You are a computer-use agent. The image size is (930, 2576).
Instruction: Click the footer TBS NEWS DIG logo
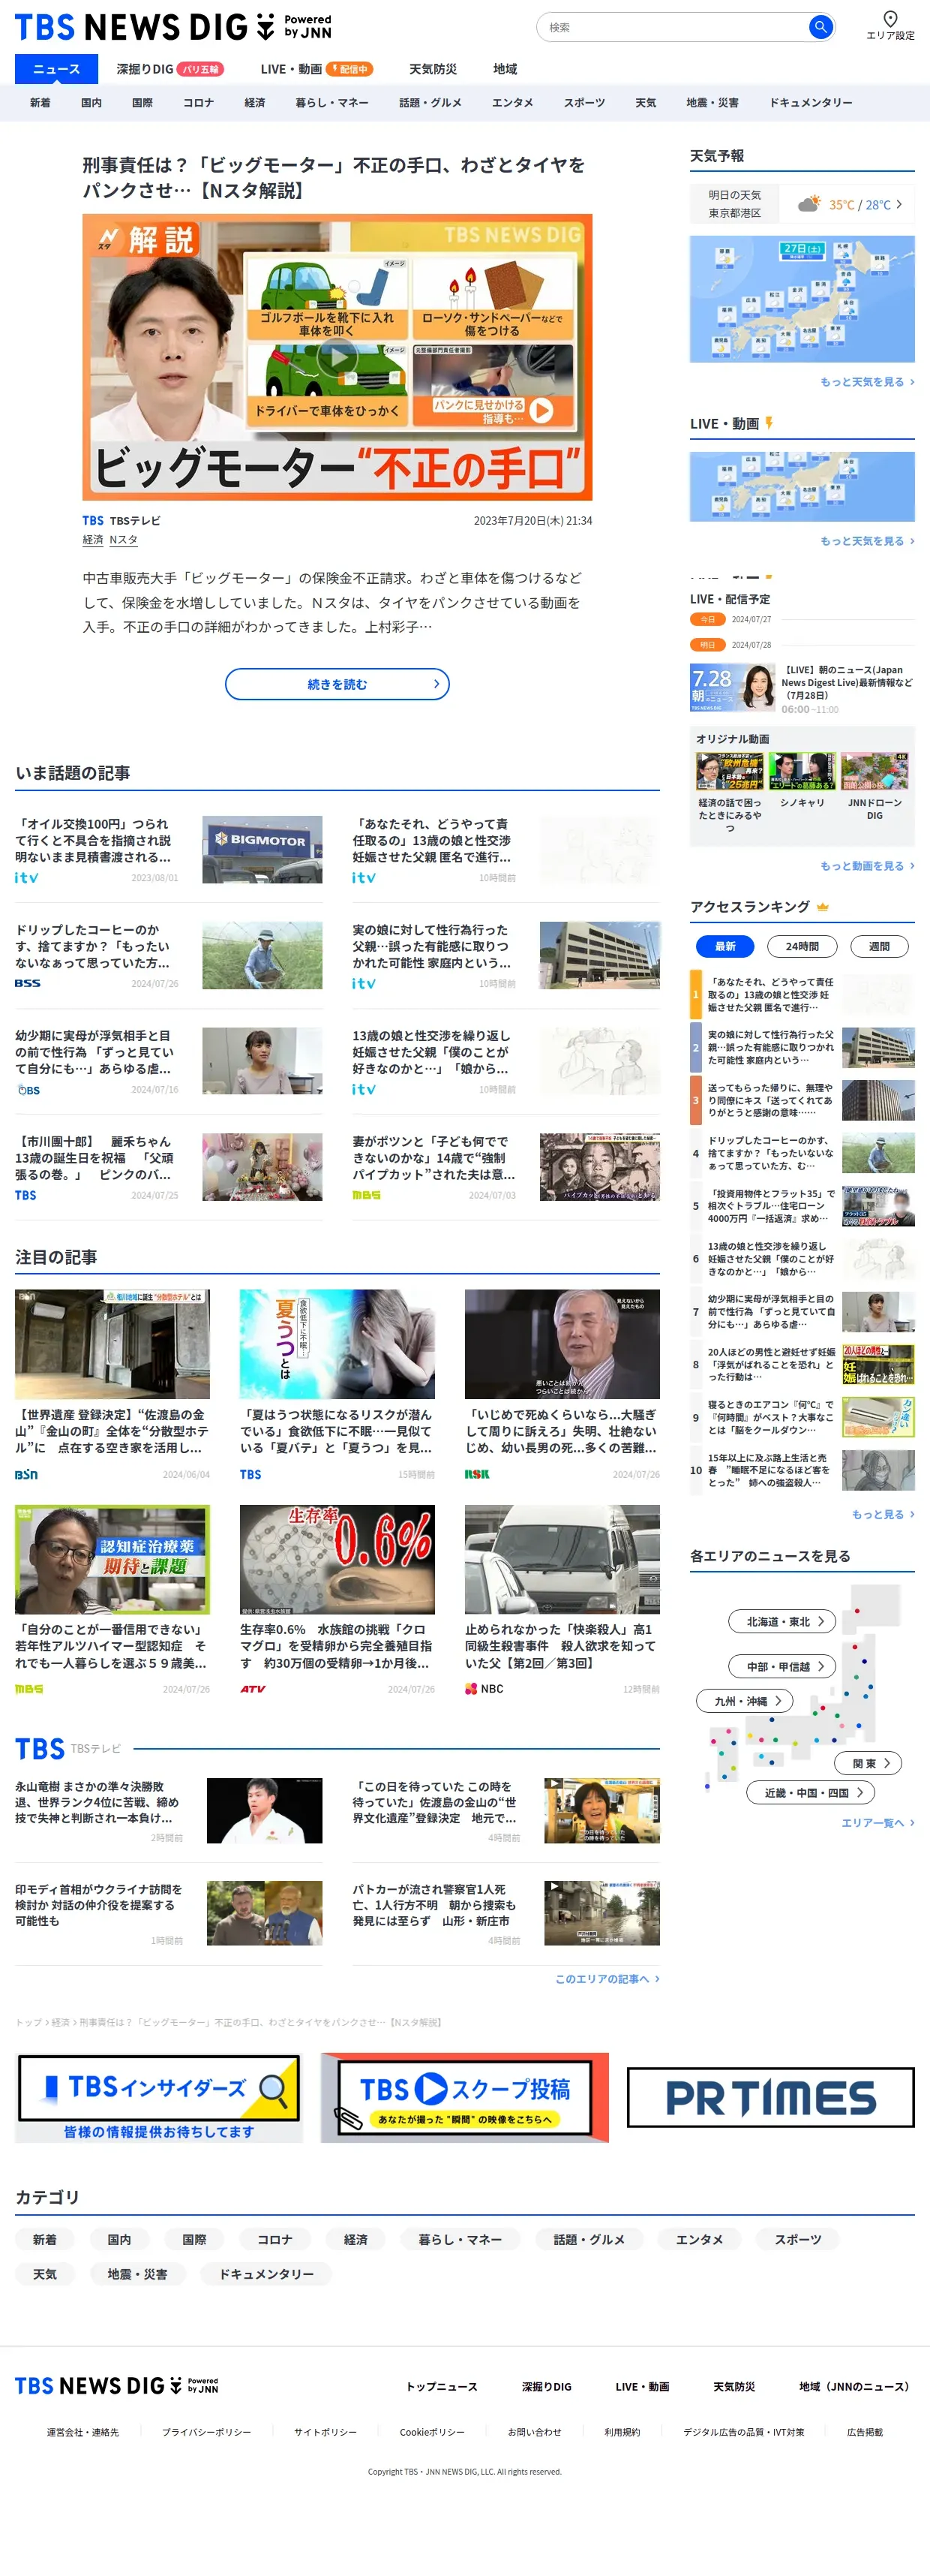[116, 2386]
